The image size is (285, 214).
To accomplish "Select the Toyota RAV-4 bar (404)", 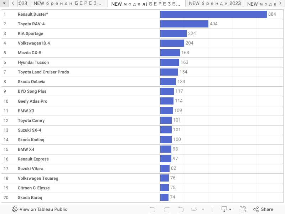I will (x=184, y=24).
